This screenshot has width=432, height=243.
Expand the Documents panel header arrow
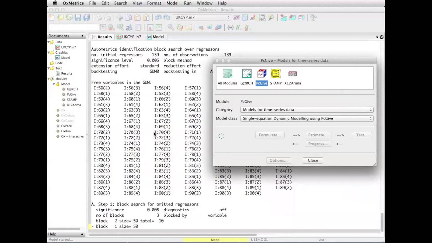click(82, 36)
